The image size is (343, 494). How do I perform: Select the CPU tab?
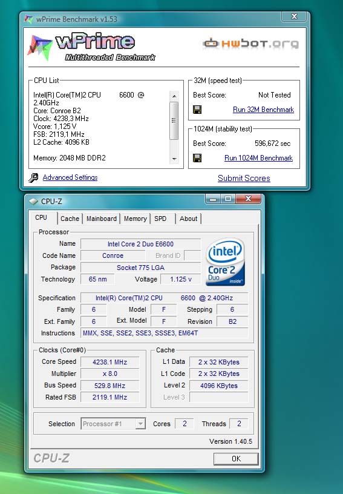tap(41, 218)
